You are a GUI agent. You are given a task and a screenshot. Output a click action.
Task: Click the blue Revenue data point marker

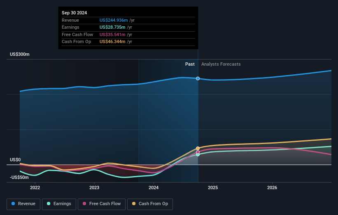click(x=198, y=78)
